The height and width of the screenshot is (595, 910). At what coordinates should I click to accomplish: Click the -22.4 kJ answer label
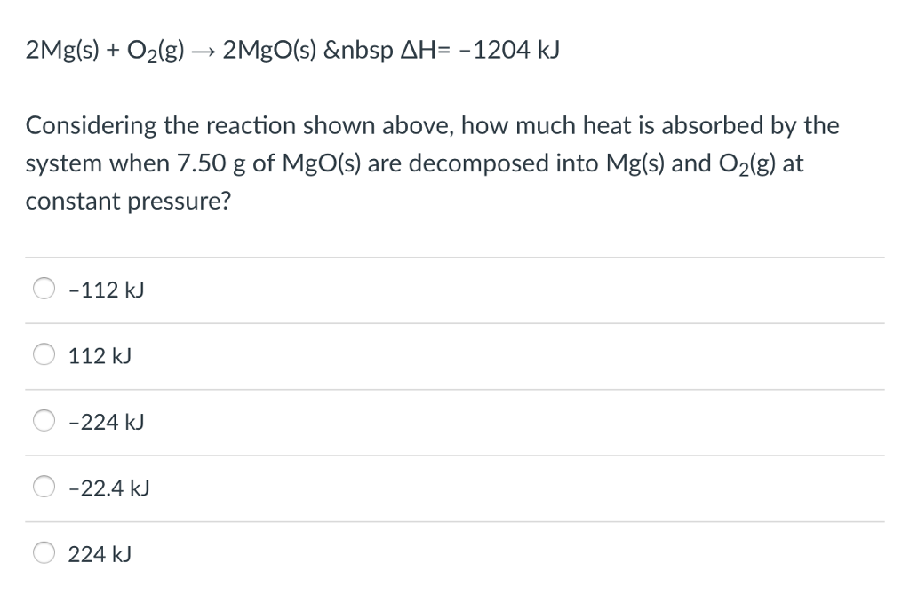(108, 488)
